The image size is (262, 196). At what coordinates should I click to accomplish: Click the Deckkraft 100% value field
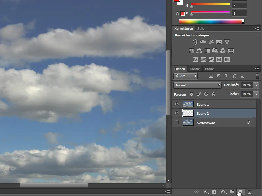click(247, 85)
